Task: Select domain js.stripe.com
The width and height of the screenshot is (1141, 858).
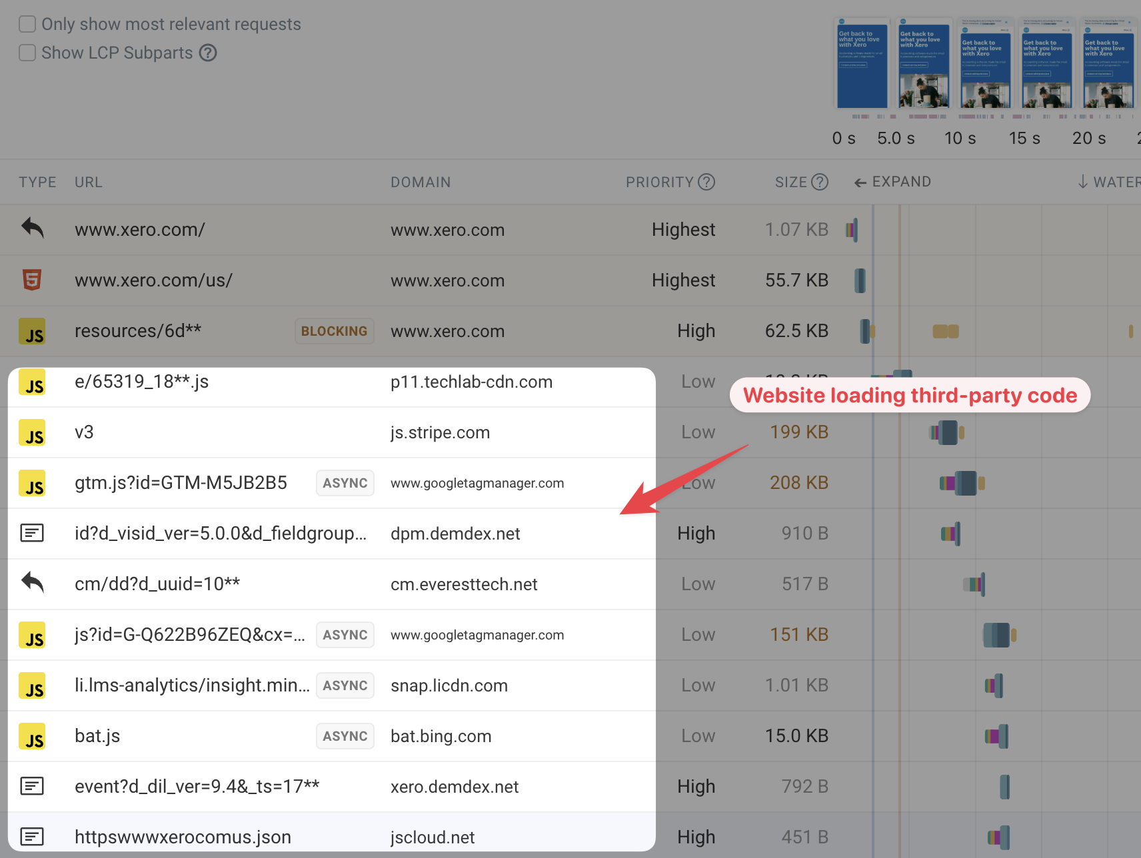Action: tap(440, 433)
